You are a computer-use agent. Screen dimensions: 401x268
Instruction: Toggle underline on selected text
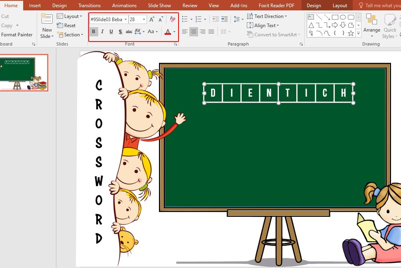click(x=111, y=31)
